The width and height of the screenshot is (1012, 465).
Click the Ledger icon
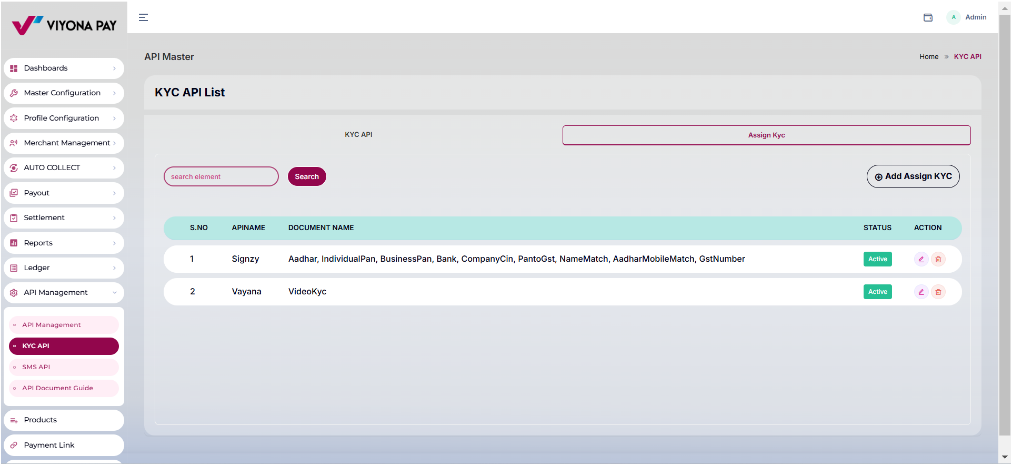(14, 268)
